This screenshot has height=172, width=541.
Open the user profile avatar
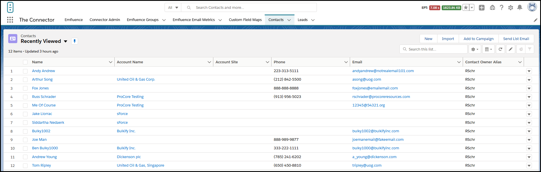click(532, 7)
